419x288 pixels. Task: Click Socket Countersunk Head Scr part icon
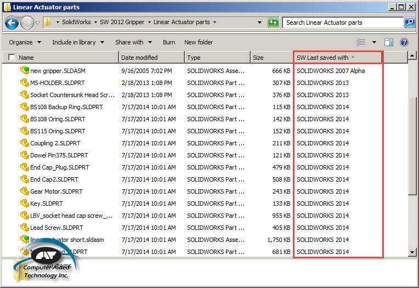click(x=25, y=94)
